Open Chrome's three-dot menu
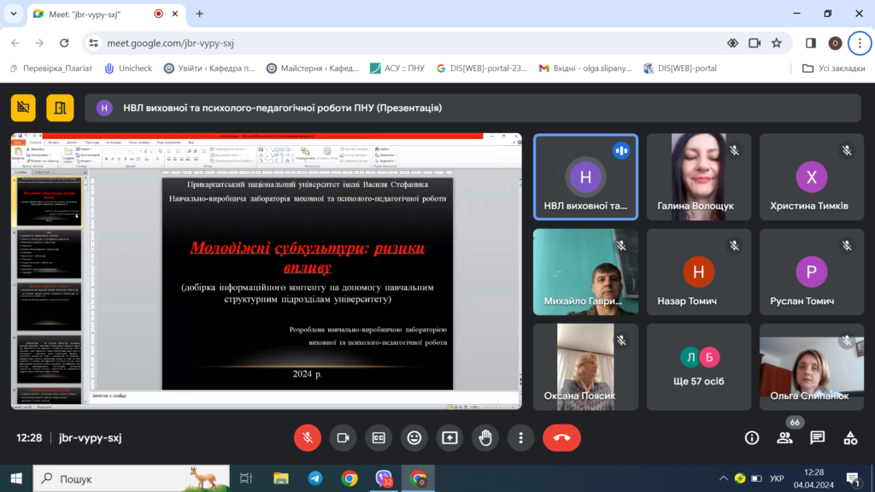The image size is (875, 492). click(860, 43)
